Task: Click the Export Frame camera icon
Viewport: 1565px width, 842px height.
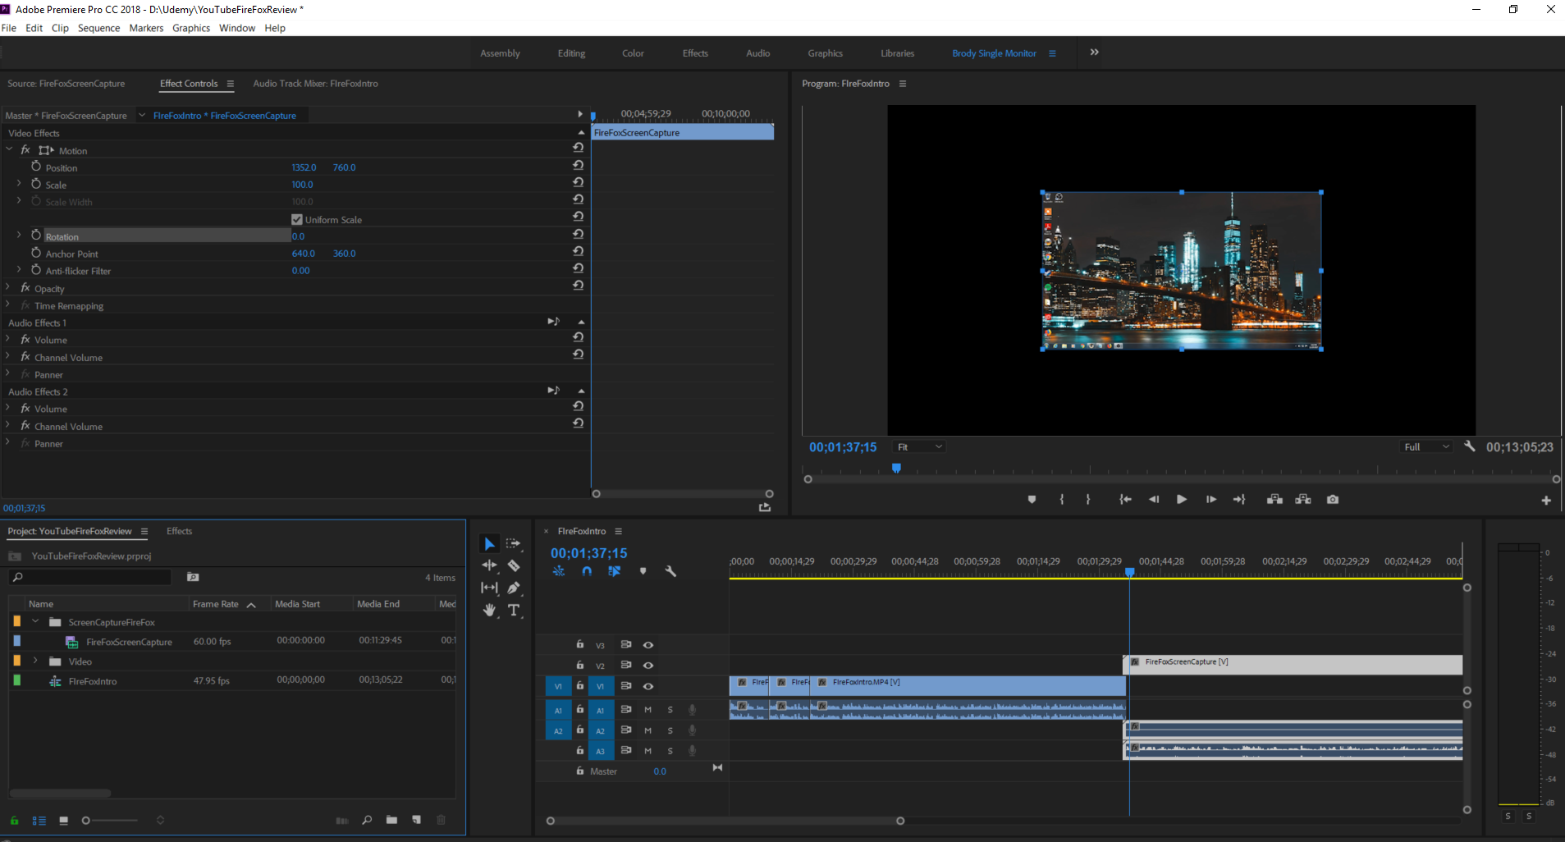Action: click(1332, 499)
